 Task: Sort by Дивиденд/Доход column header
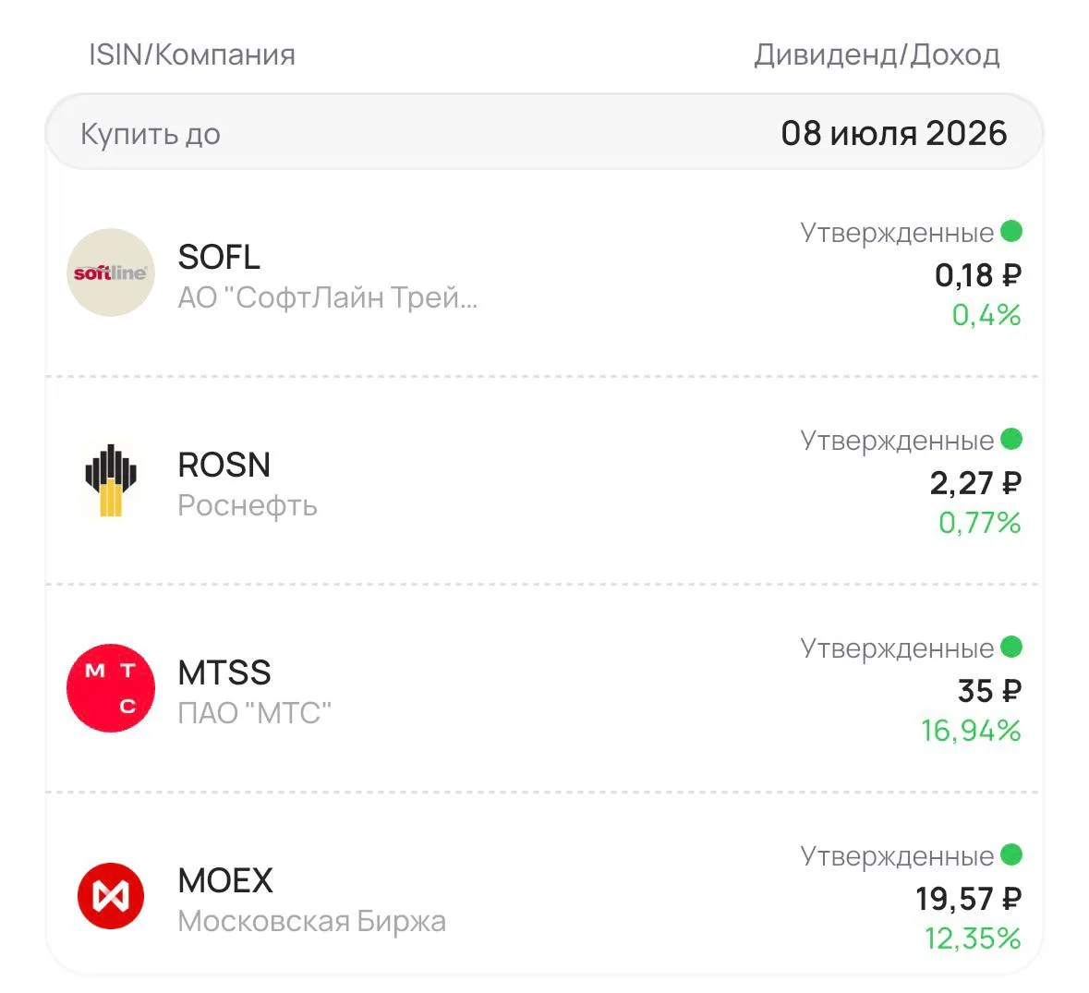pyautogui.click(x=877, y=54)
